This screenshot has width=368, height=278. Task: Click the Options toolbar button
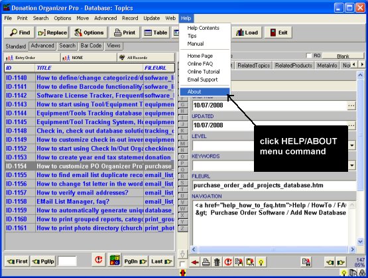(90, 33)
